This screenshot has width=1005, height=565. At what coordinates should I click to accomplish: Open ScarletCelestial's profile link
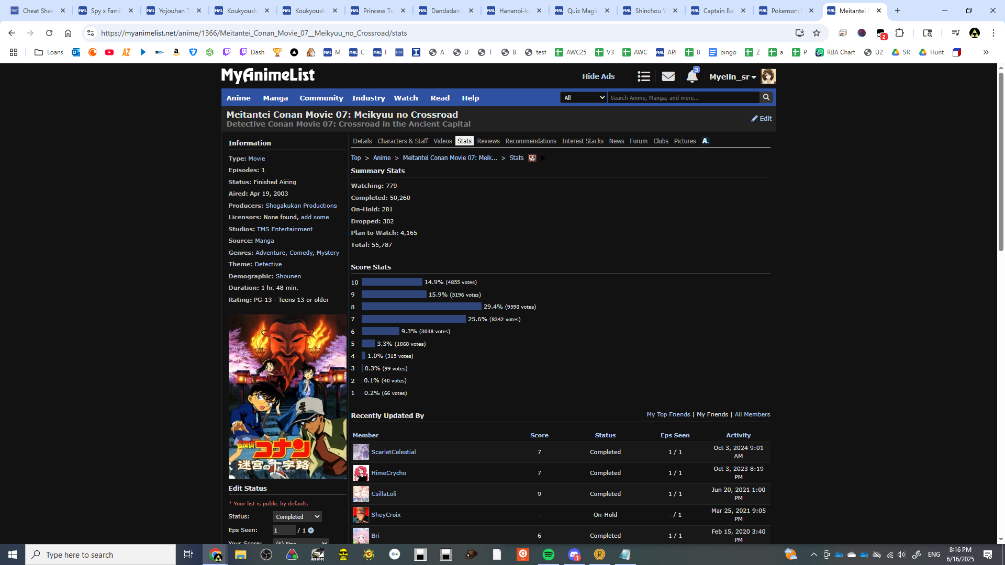(x=393, y=452)
